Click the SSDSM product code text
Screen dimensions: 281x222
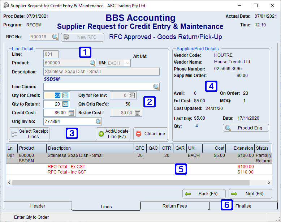[x=52, y=79]
